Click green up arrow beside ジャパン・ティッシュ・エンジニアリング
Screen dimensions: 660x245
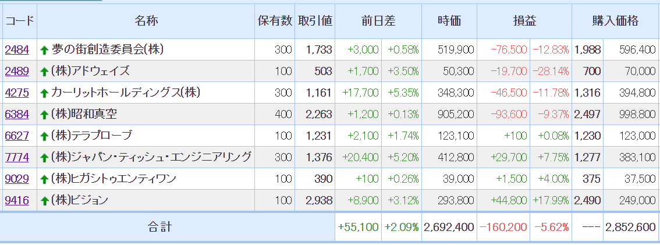44,158
